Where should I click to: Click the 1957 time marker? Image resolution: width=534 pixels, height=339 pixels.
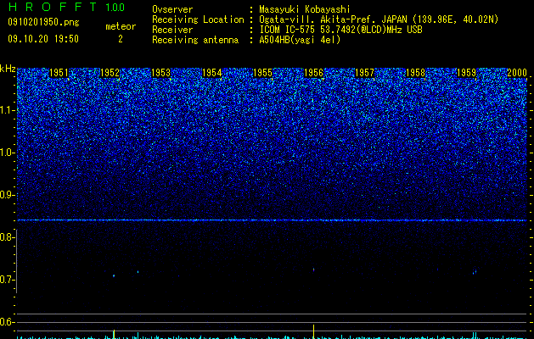(364, 73)
